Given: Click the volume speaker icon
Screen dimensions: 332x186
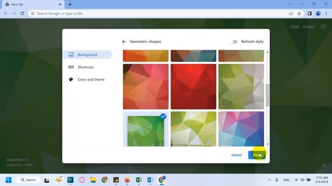Looking at the screenshot, I should coord(302,180).
